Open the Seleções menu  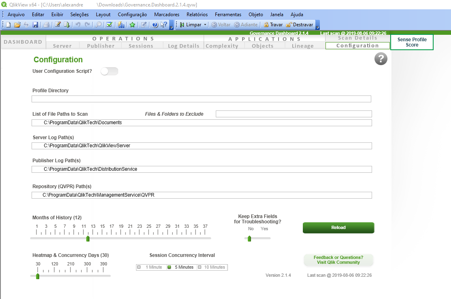[79, 15]
